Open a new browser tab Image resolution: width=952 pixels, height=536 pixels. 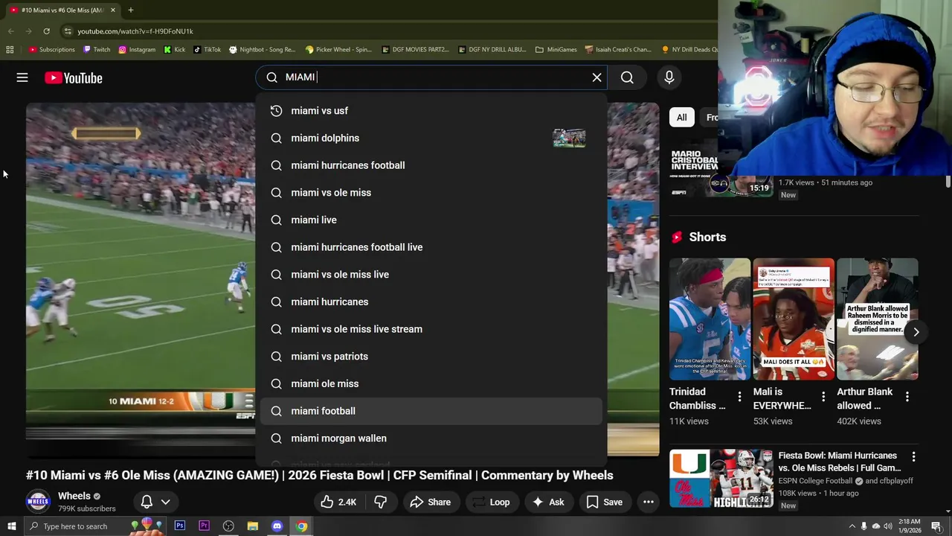pos(130,10)
